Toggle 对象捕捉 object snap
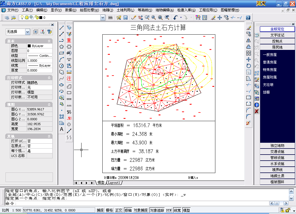This screenshot has height=214, width=296. pos(141,210)
